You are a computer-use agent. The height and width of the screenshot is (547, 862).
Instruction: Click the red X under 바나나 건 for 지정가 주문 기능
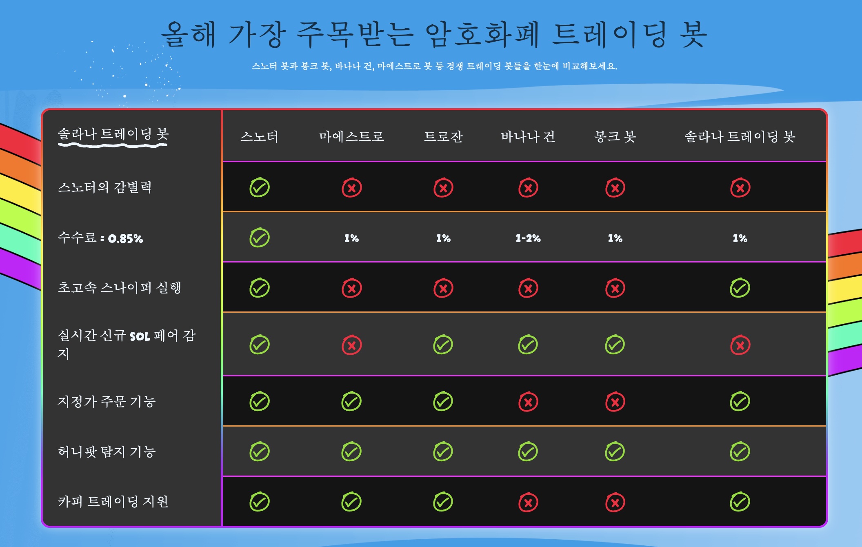coord(528,401)
